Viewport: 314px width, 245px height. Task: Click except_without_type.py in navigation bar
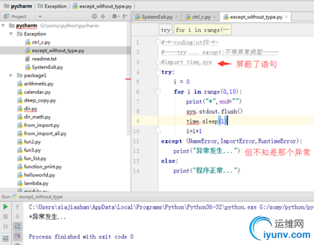[x=102, y=6]
